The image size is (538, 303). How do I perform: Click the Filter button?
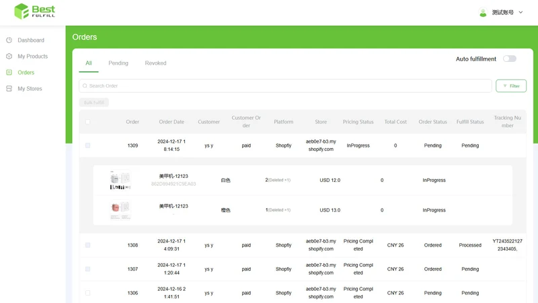pos(511,86)
